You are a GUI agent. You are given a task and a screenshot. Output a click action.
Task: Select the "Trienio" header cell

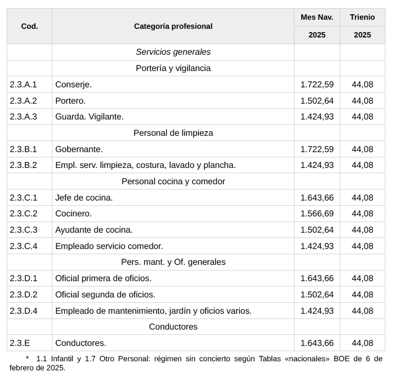pyautogui.click(x=362, y=17)
